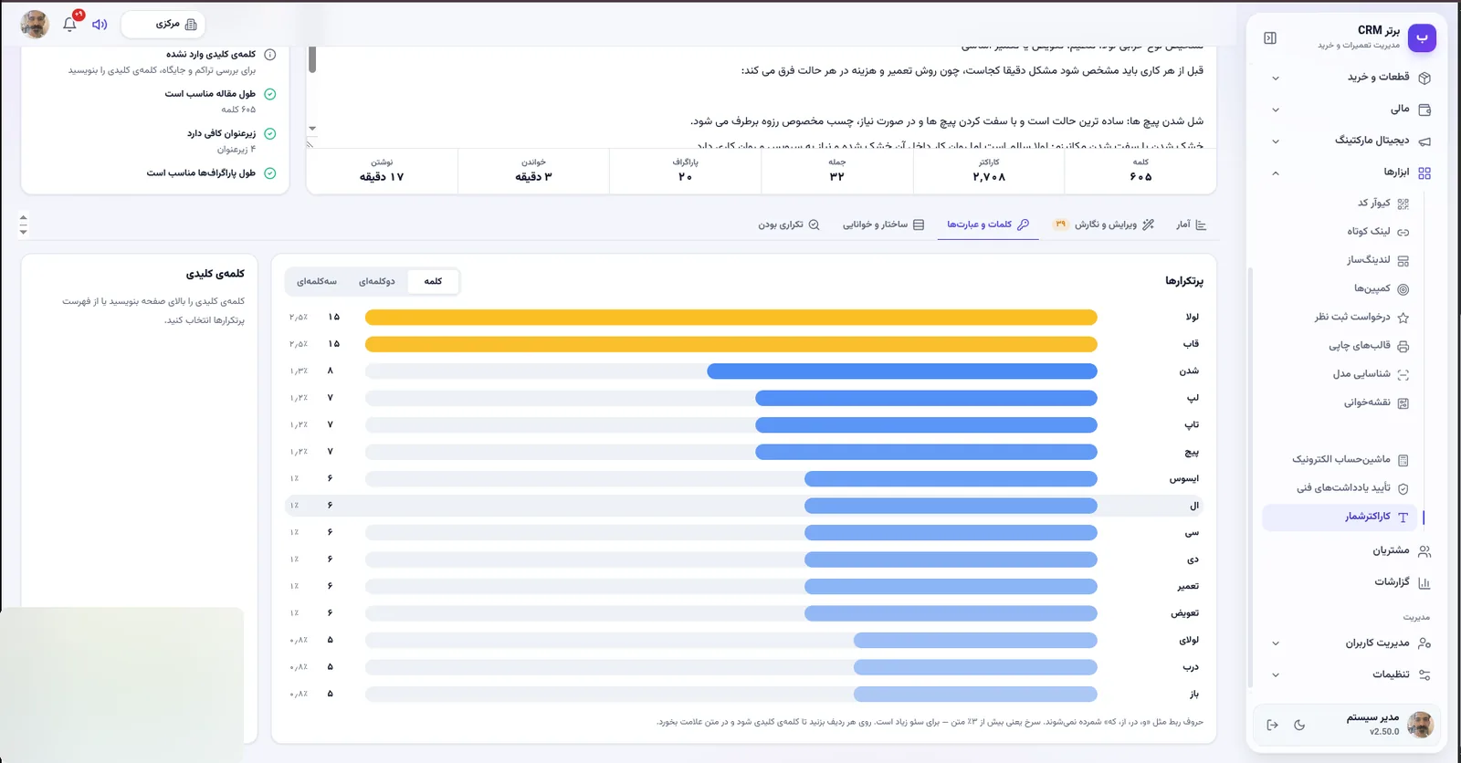The height and width of the screenshot is (763, 1461).
Task: Click the customers icon beside مشتریان
Action: coord(1424,551)
